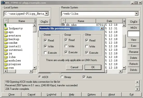
Task: Sort remote list by Date column
Action: click(109, 21)
